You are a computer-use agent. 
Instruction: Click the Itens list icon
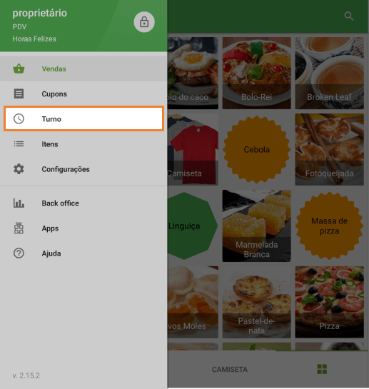[x=19, y=144]
